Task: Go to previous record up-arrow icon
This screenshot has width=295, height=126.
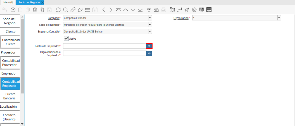Action: pyautogui.click(x=126, y=10)
